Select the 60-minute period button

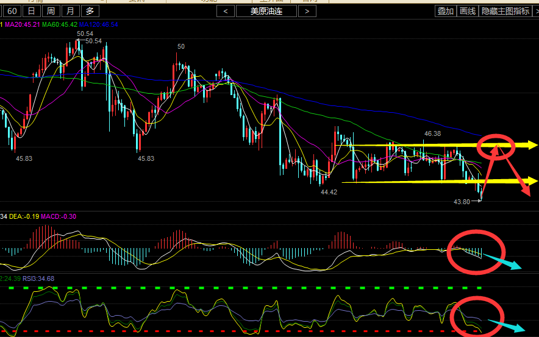(12, 11)
